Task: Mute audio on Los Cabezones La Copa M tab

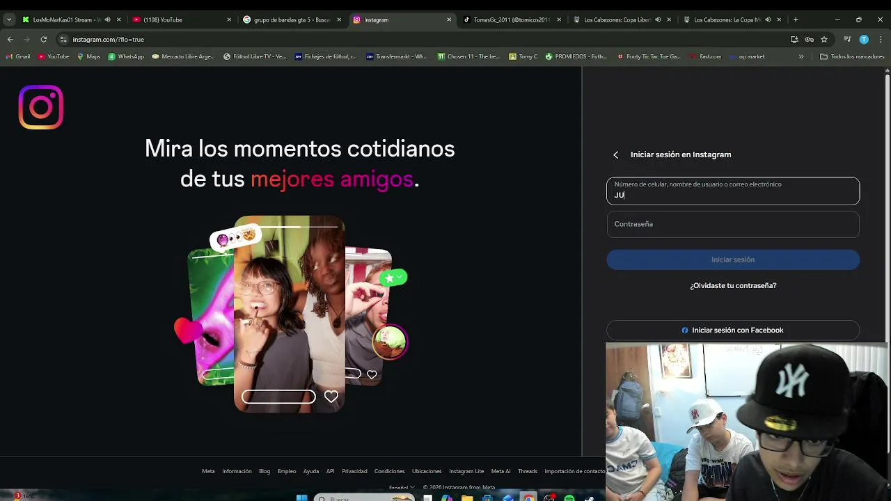Action: pyautogui.click(x=768, y=19)
